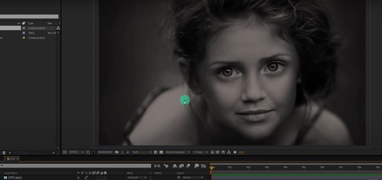Open the Parent None dropdown
382x180 pixels.
point(193,177)
